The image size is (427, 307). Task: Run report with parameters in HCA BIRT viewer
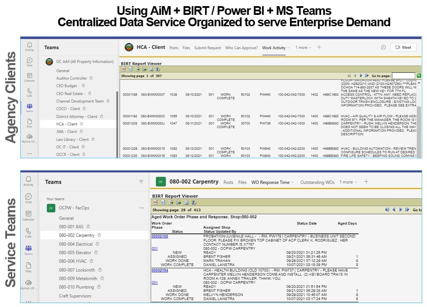(131, 69)
